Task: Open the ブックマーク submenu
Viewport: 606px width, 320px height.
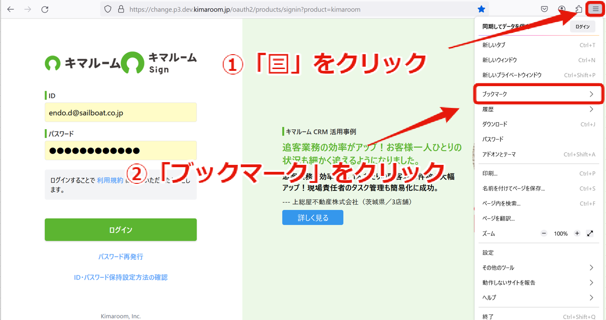Action: (538, 94)
